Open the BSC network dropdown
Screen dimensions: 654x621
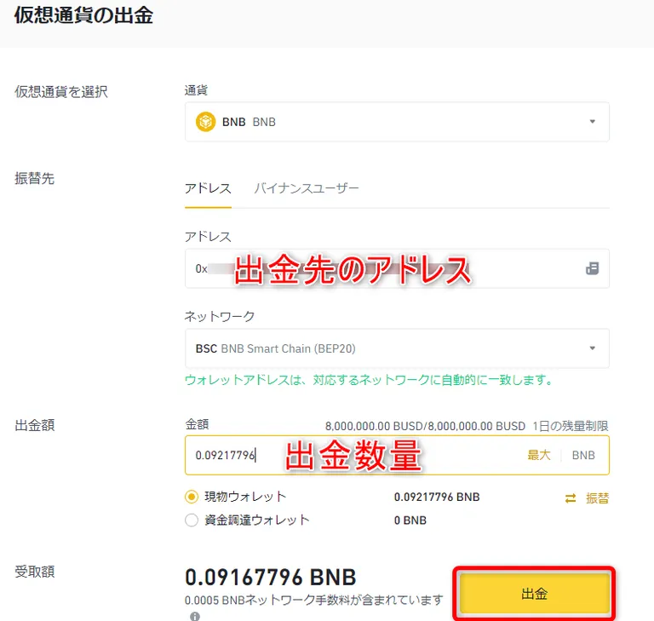(397, 348)
